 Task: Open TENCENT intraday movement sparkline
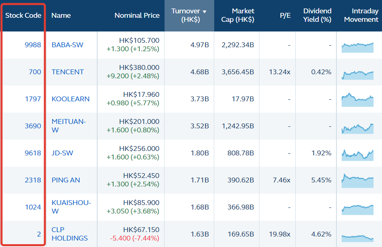point(357,74)
